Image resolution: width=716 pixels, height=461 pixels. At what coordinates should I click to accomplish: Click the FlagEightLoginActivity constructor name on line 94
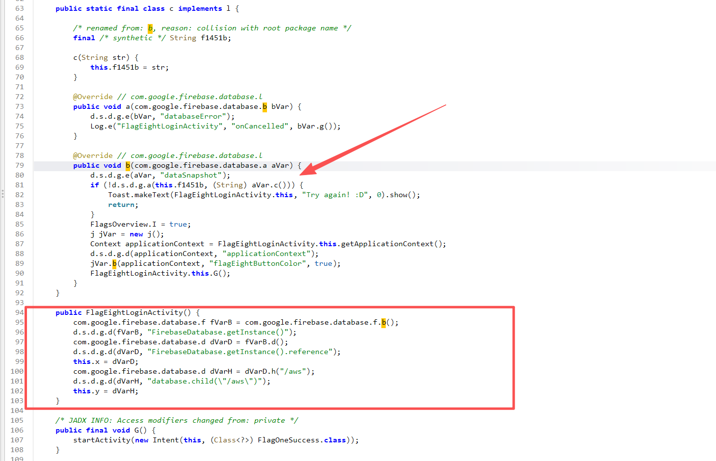pyautogui.click(x=134, y=312)
